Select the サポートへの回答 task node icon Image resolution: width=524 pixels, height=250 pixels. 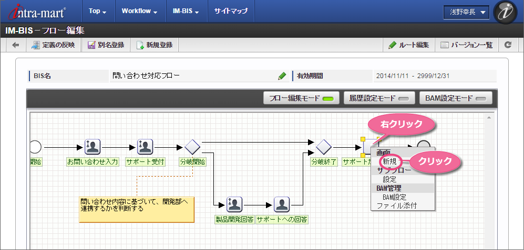(x=282, y=204)
